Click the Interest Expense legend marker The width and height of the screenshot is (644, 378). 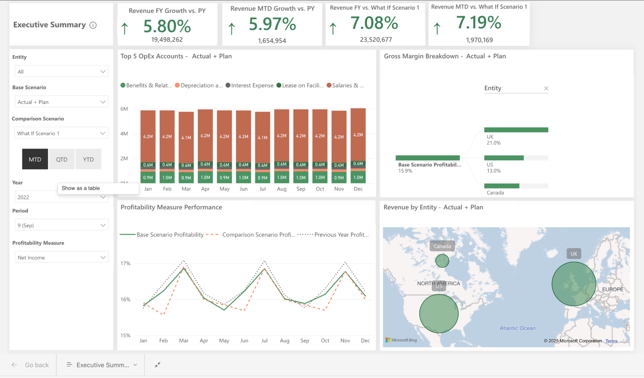coord(228,85)
